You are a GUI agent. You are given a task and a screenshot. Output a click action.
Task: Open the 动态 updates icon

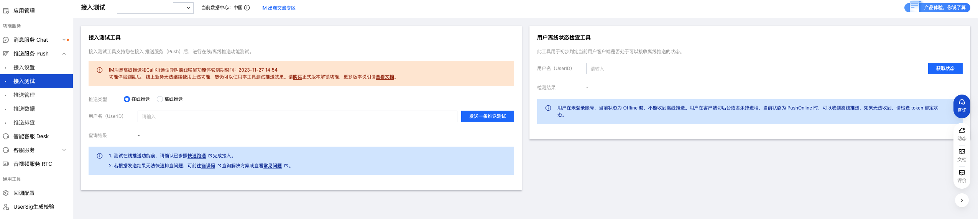962,131
